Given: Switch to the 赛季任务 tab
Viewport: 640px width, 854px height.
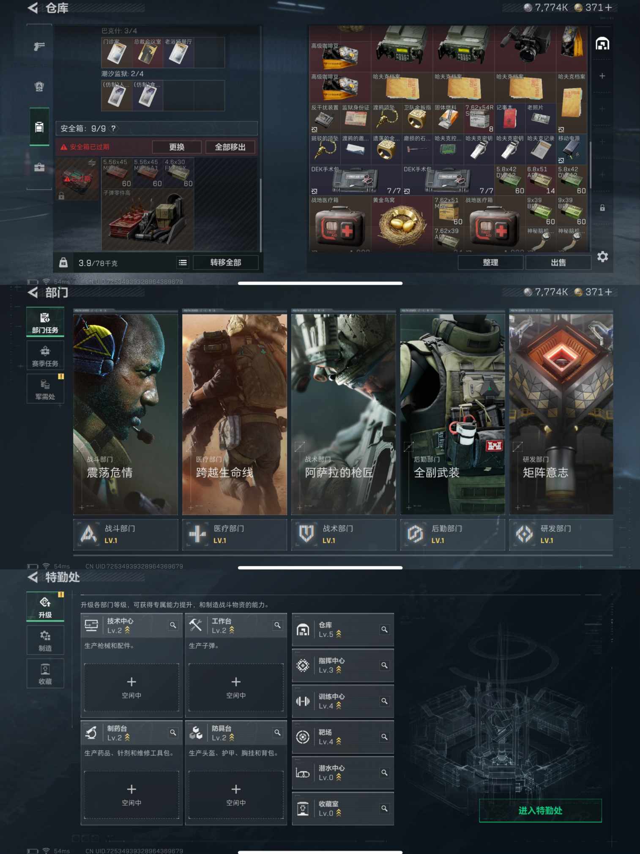Looking at the screenshot, I should coord(45,356).
